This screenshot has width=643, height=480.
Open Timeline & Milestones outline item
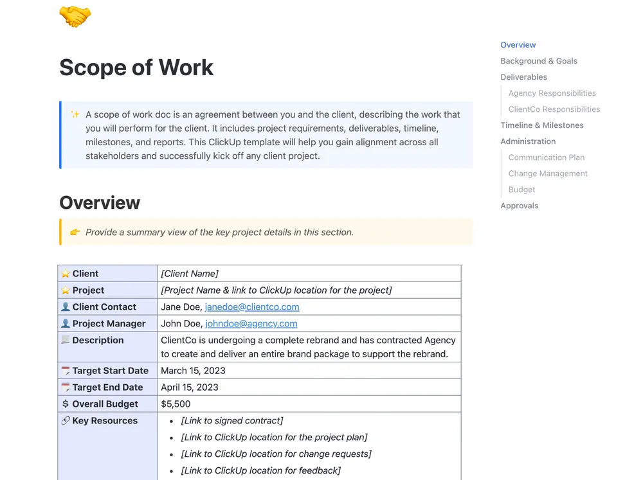(541, 125)
